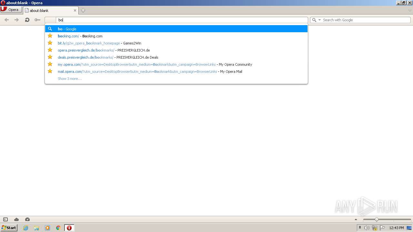
Task: Switch to the about:blank tab
Action: point(50,10)
